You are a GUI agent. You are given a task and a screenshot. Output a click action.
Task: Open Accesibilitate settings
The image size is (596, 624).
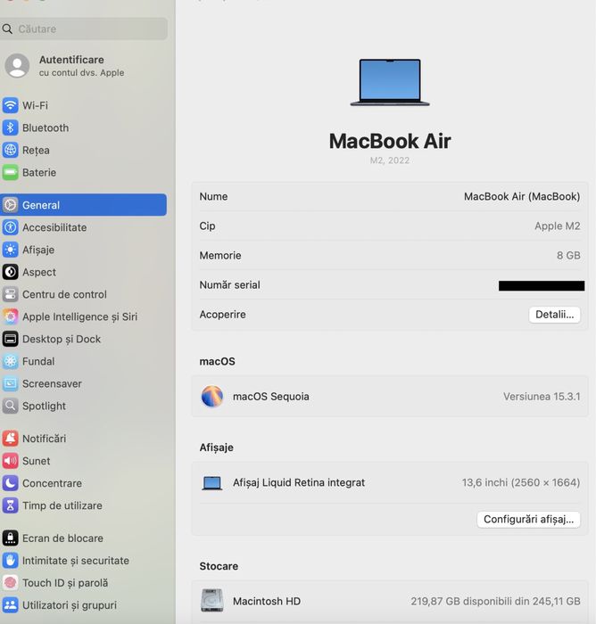(x=83, y=227)
